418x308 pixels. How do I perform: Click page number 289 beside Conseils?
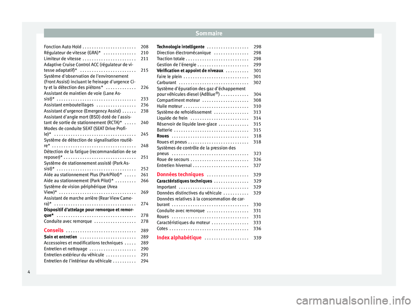145,231
